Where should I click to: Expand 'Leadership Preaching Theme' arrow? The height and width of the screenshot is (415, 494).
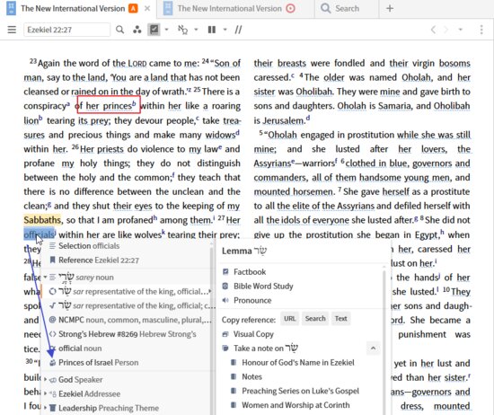pyautogui.click(x=46, y=408)
